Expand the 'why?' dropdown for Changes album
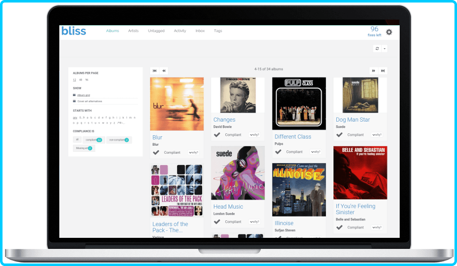The image size is (457, 266). coord(254,135)
